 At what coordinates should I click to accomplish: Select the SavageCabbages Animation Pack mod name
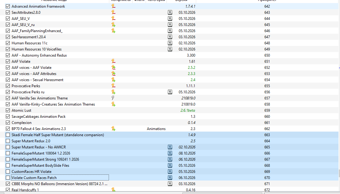pyautogui.click(x=39, y=116)
